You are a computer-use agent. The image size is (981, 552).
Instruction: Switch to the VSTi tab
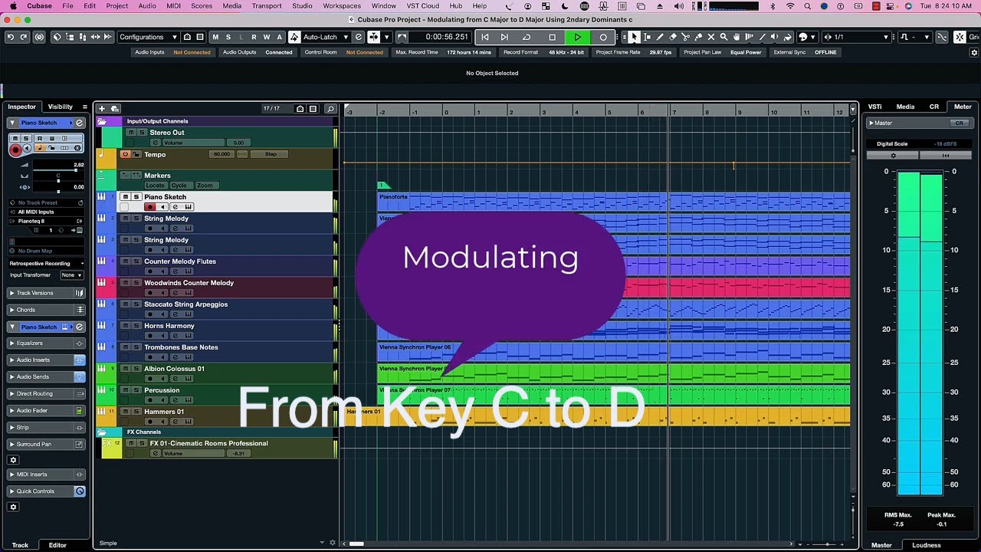874,107
